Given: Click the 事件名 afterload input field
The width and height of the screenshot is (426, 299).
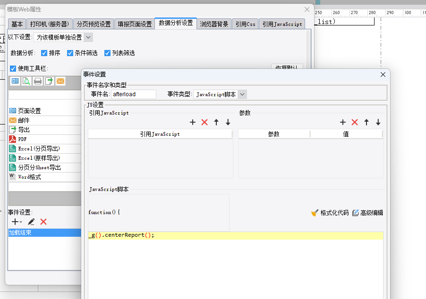Looking at the screenshot, I should [134, 94].
